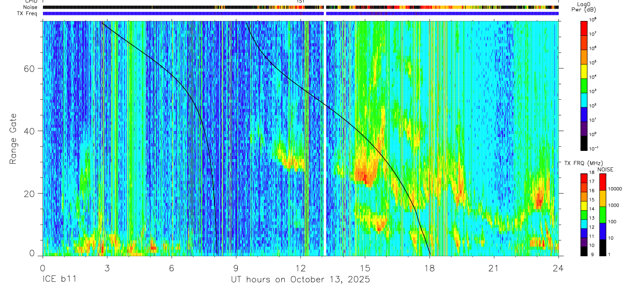Click x-axis tick label '15'
The image size is (628, 290).
coord(365,268)
